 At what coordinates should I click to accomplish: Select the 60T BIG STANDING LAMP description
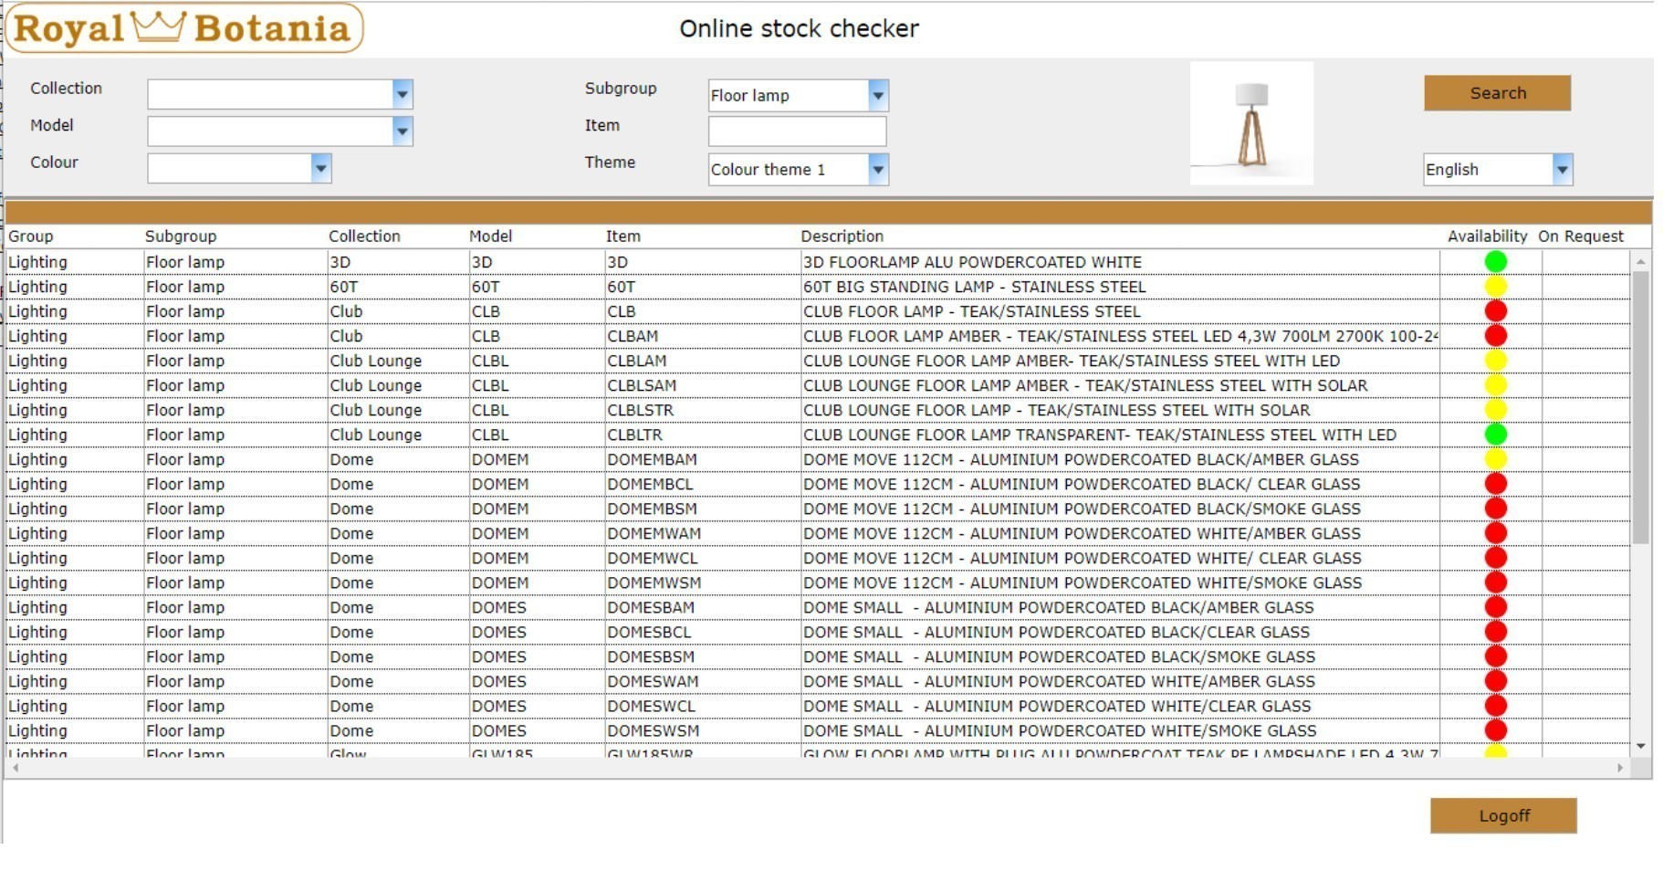974,287
